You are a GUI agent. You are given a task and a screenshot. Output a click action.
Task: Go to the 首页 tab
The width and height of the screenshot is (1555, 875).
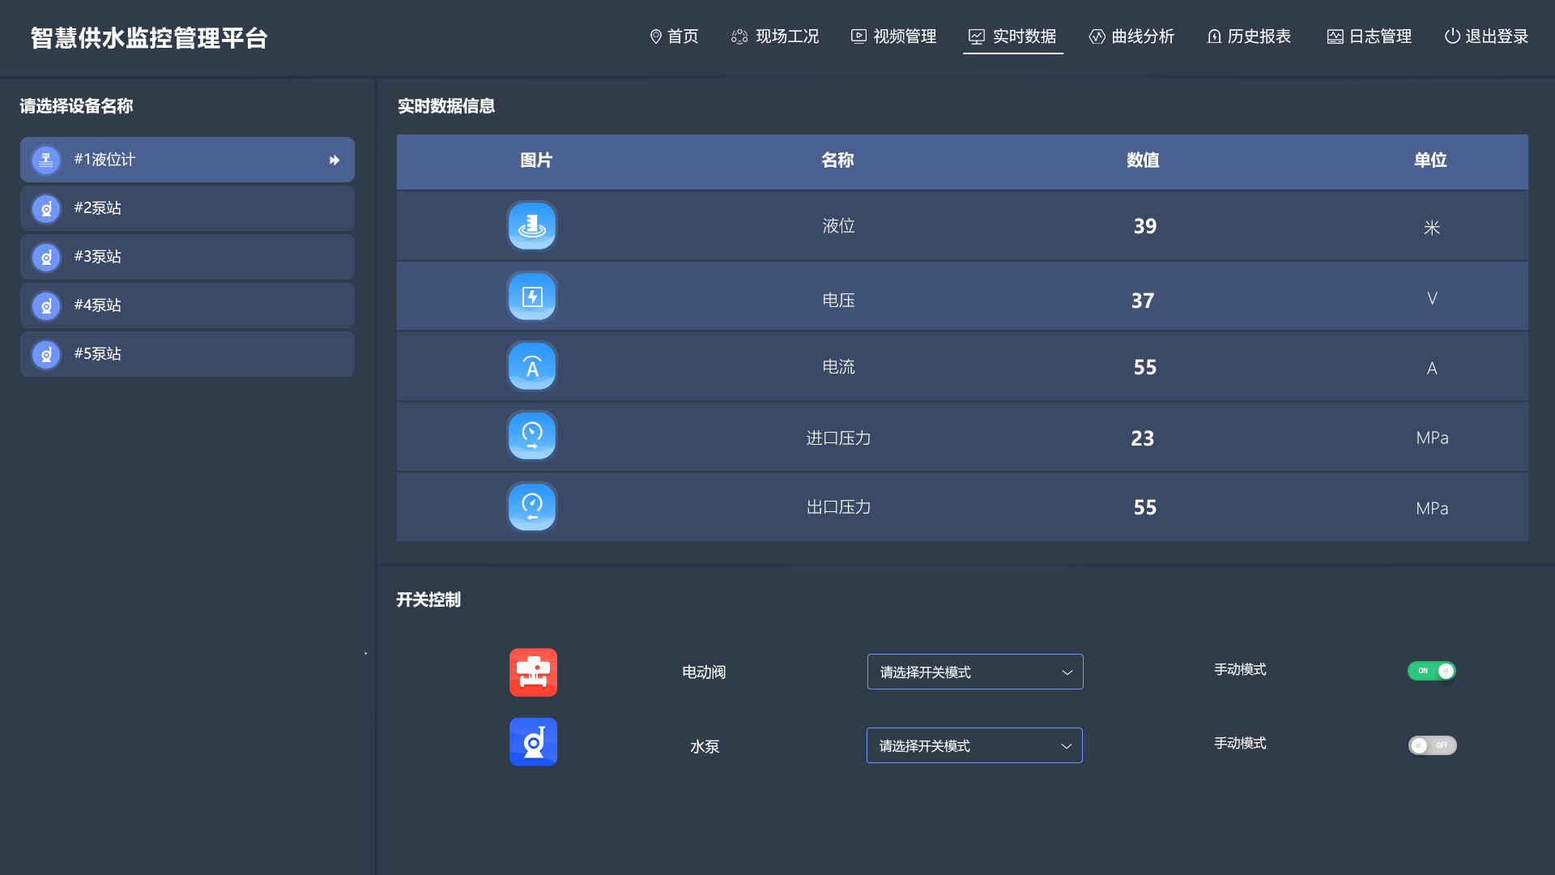(x=674, y=36)
